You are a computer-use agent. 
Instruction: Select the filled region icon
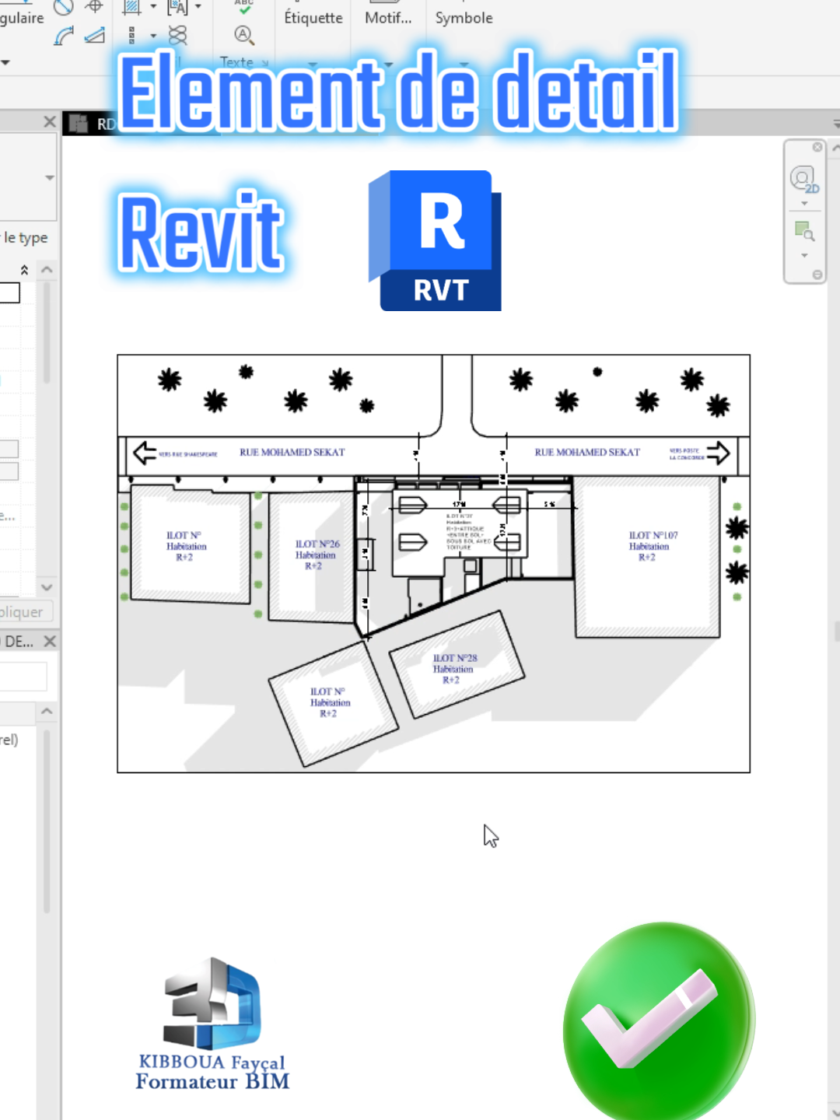click(131, 7)
